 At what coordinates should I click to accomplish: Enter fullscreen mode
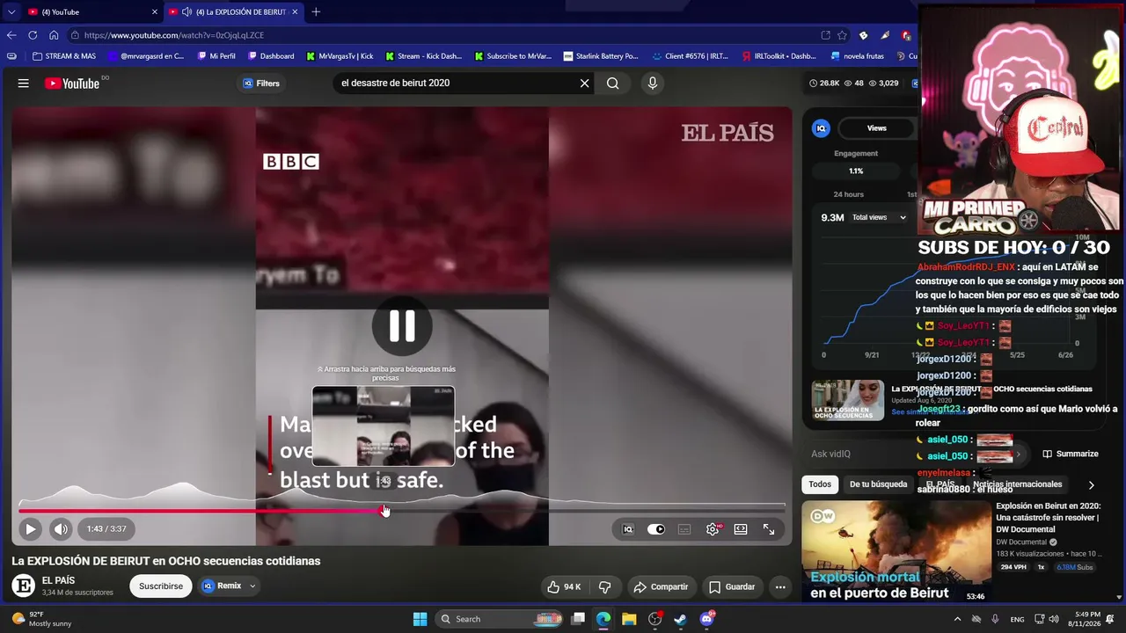pos(769,529)
